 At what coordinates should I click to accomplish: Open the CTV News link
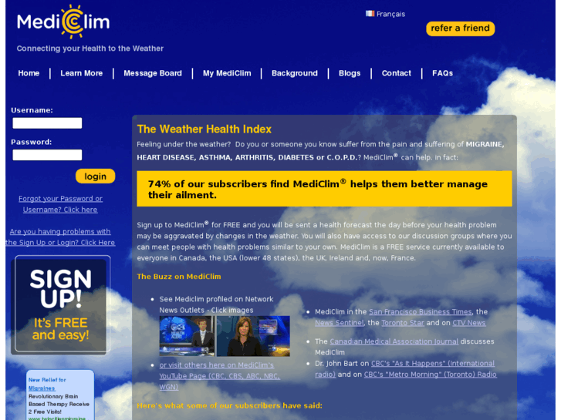[x=469, y=323]
